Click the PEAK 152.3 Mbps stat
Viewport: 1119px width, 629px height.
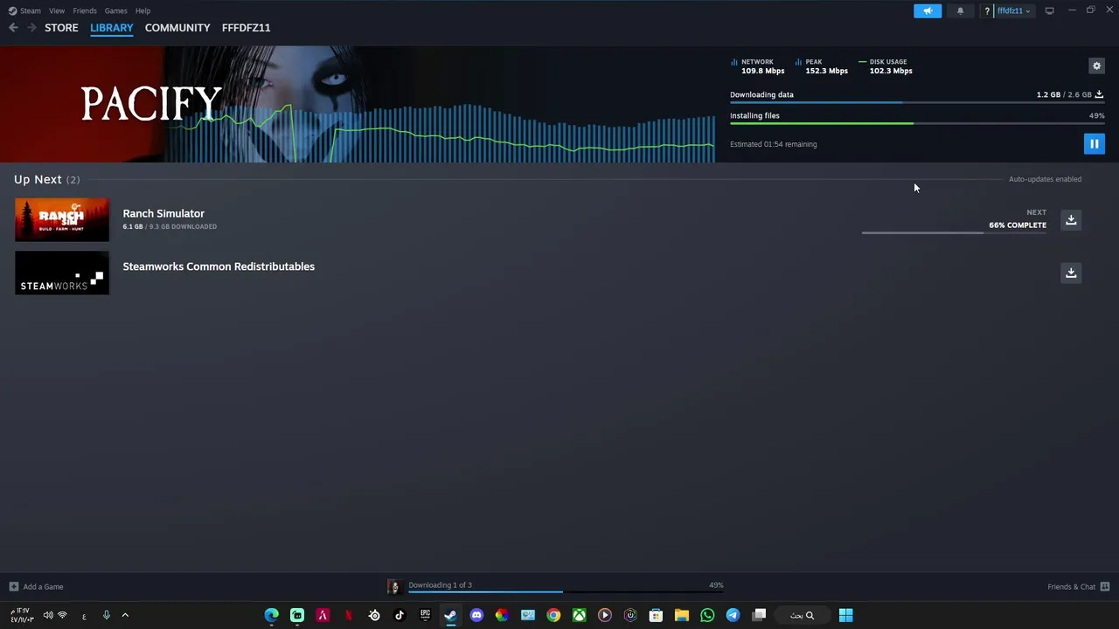point(822,66)
